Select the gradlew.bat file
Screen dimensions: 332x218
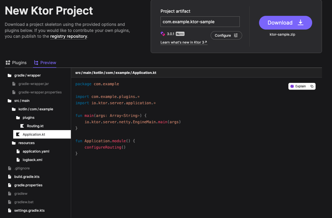(24, 202)
